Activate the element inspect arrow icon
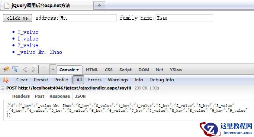Viewport: 254px width, 137px height. 15,69
